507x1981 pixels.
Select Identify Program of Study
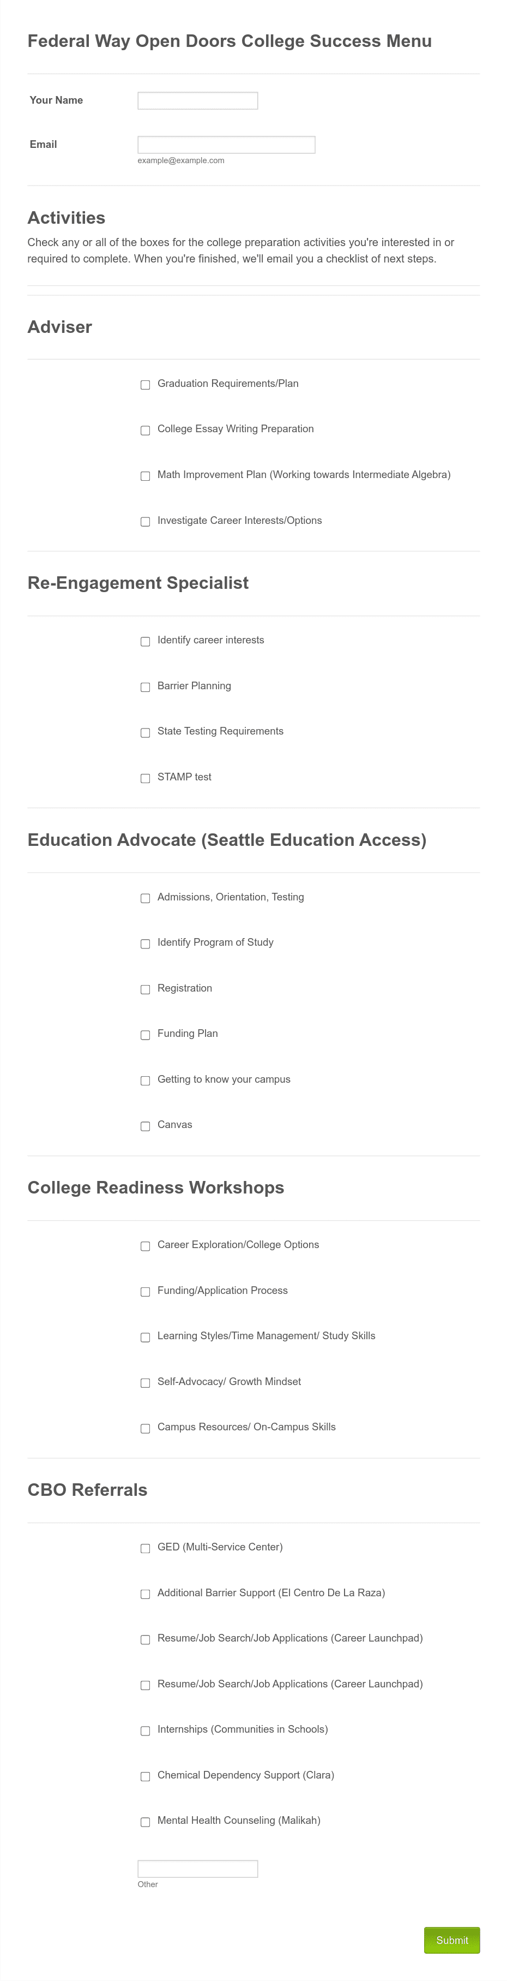pos(145,944)
